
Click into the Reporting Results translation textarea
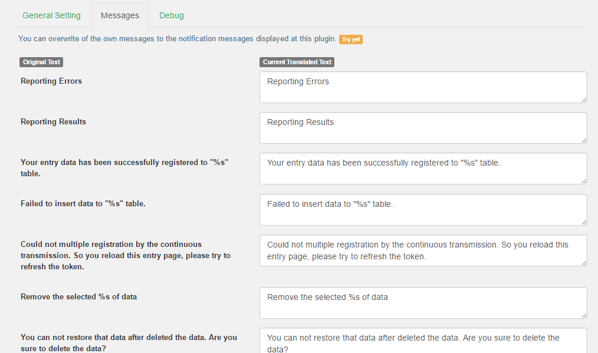[x=422, y=128]
